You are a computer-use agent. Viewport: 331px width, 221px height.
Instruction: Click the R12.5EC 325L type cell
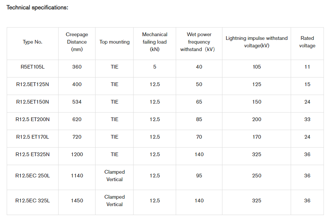[32, 201]
